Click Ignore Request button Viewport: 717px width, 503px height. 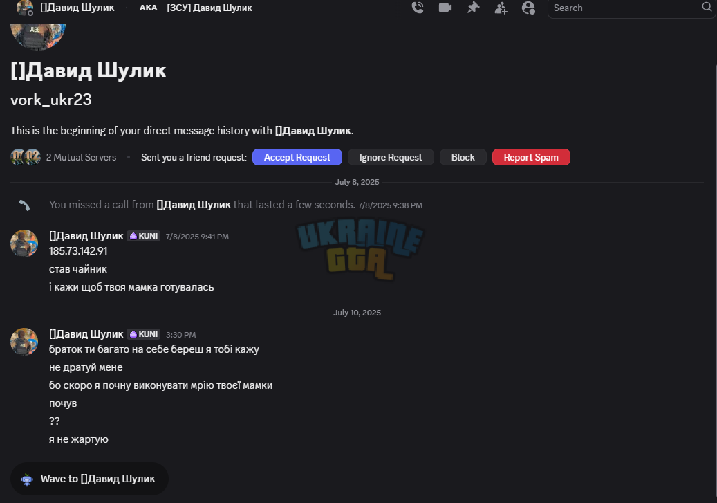(x=391, y=157)
